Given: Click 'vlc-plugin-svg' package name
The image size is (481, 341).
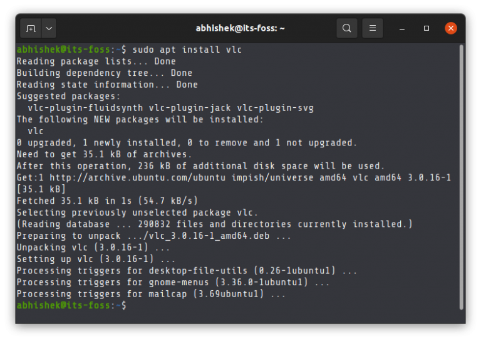Looking at the screenshot, I should [275, 108].
